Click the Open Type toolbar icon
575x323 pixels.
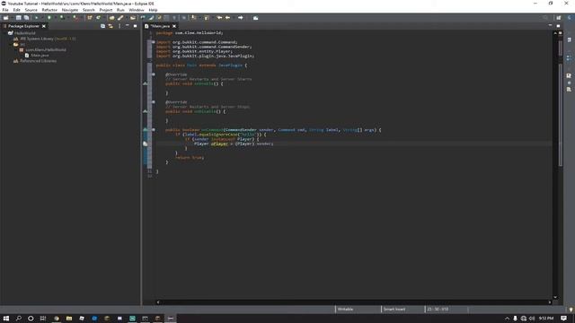tap(111, 18)
